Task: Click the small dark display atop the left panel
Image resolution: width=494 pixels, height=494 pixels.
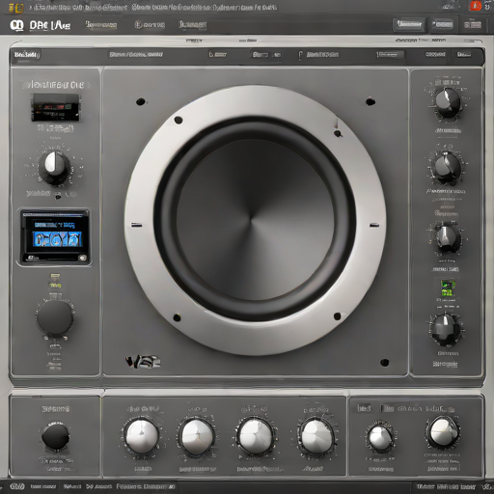Action: pos(56,107)
